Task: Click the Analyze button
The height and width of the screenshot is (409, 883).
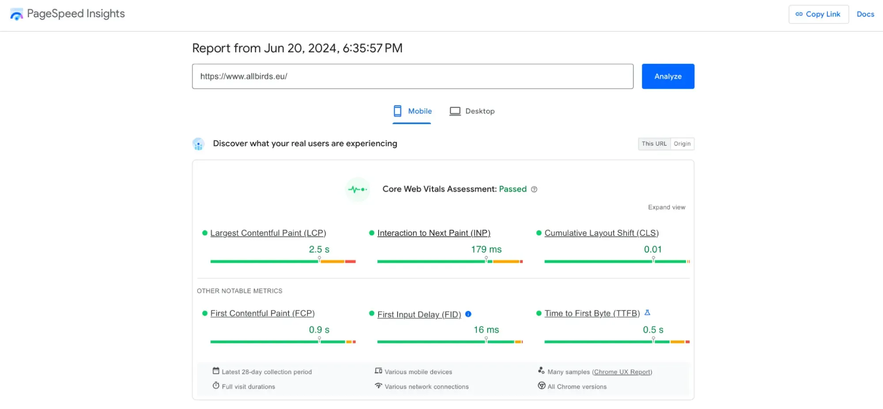Action: click(x=668, y=76)
